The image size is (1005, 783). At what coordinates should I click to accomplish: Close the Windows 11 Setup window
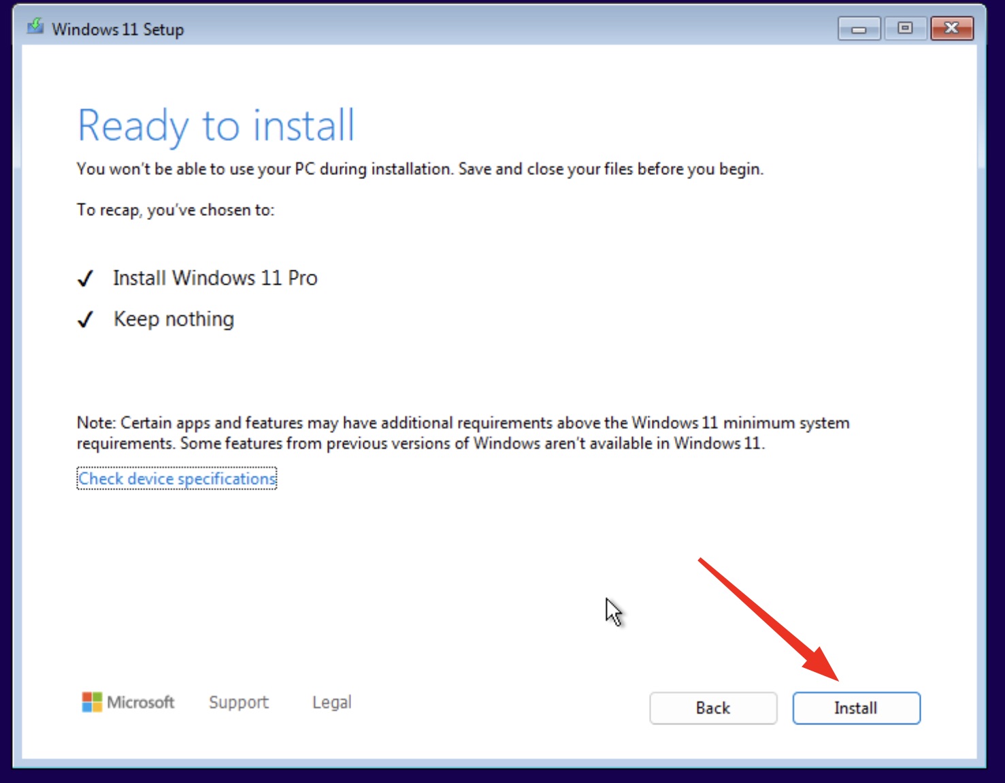coord(951,29)
